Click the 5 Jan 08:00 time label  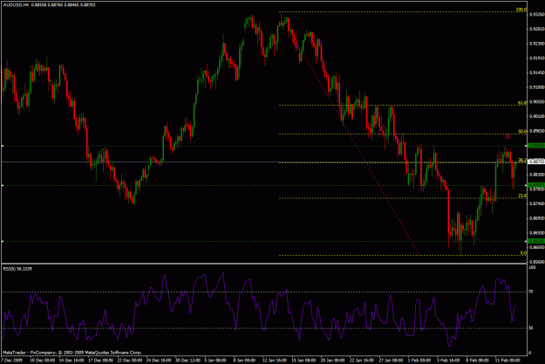pos(215,361)
